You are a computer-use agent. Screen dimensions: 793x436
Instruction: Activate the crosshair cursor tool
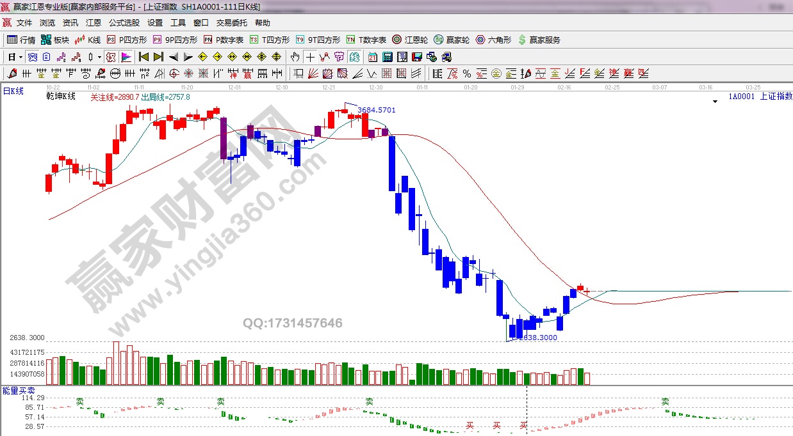tap(310, 57)
